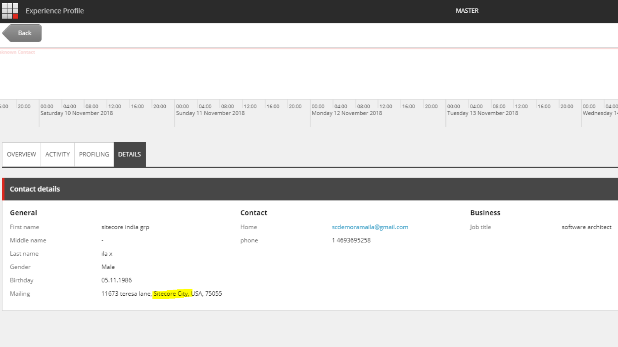This screenshot has height=347, width=618.
Task: Click the birthday value 05.11.1986
Action: coord(117,280)
